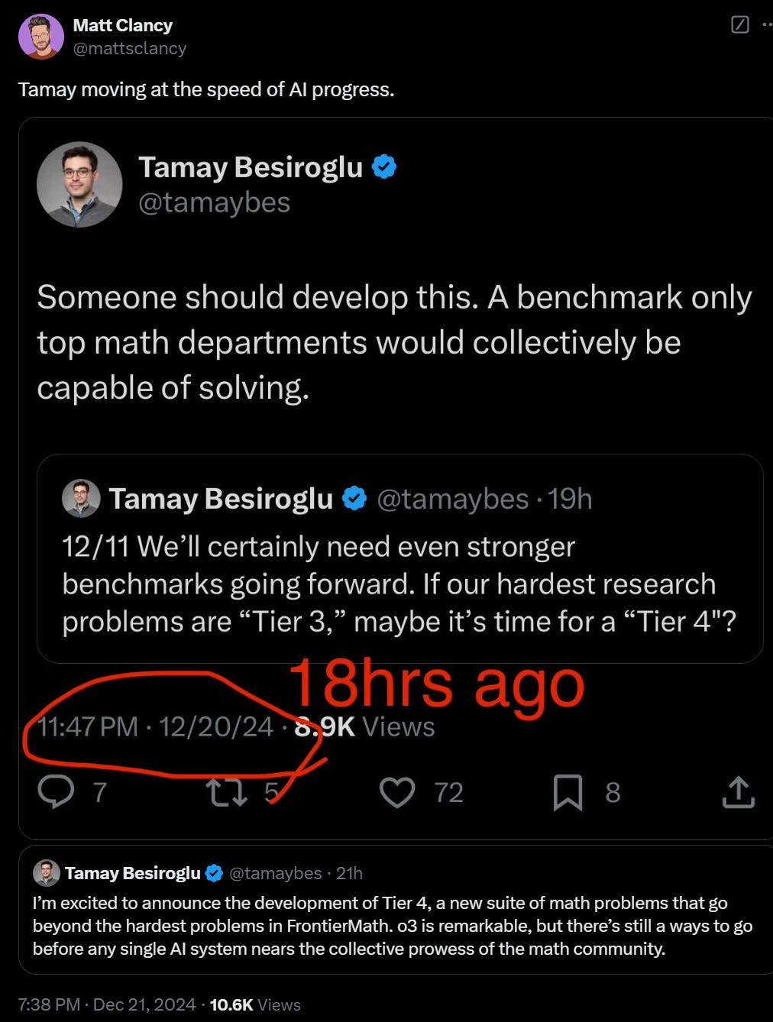The width and height of the screenshot is (773, 1022).
Task: Open the 12/11 Tier 4 quoted tweet
Action: pos(399,558)
